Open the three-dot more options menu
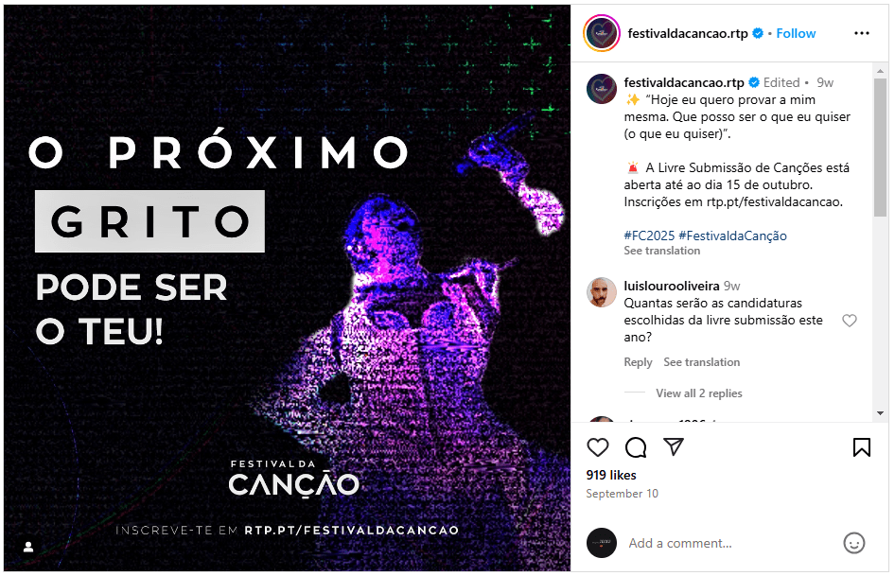The width and height of the screenshot is (895, 576). point(861,33)
